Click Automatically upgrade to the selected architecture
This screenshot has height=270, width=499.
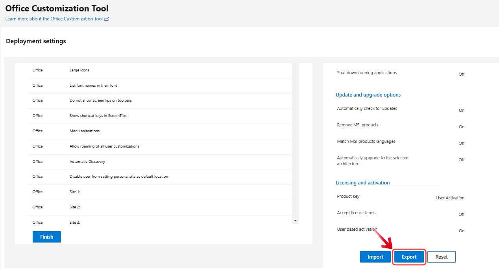tap(373, 161)
